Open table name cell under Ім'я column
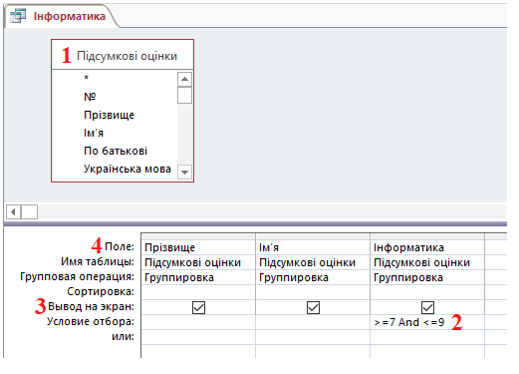 point(313,262)
